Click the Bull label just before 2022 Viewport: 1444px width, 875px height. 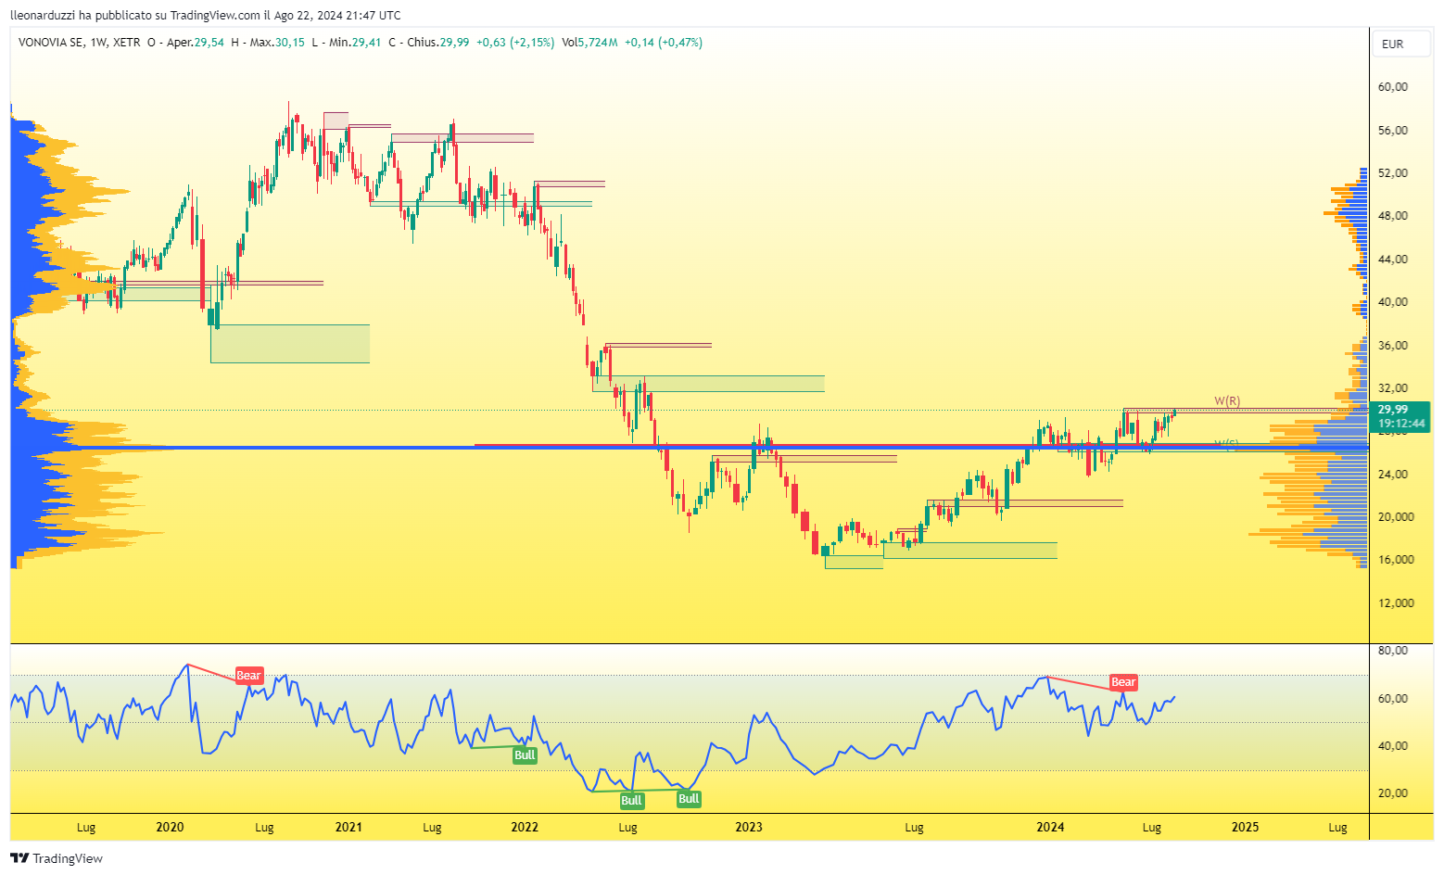[525, 755]
